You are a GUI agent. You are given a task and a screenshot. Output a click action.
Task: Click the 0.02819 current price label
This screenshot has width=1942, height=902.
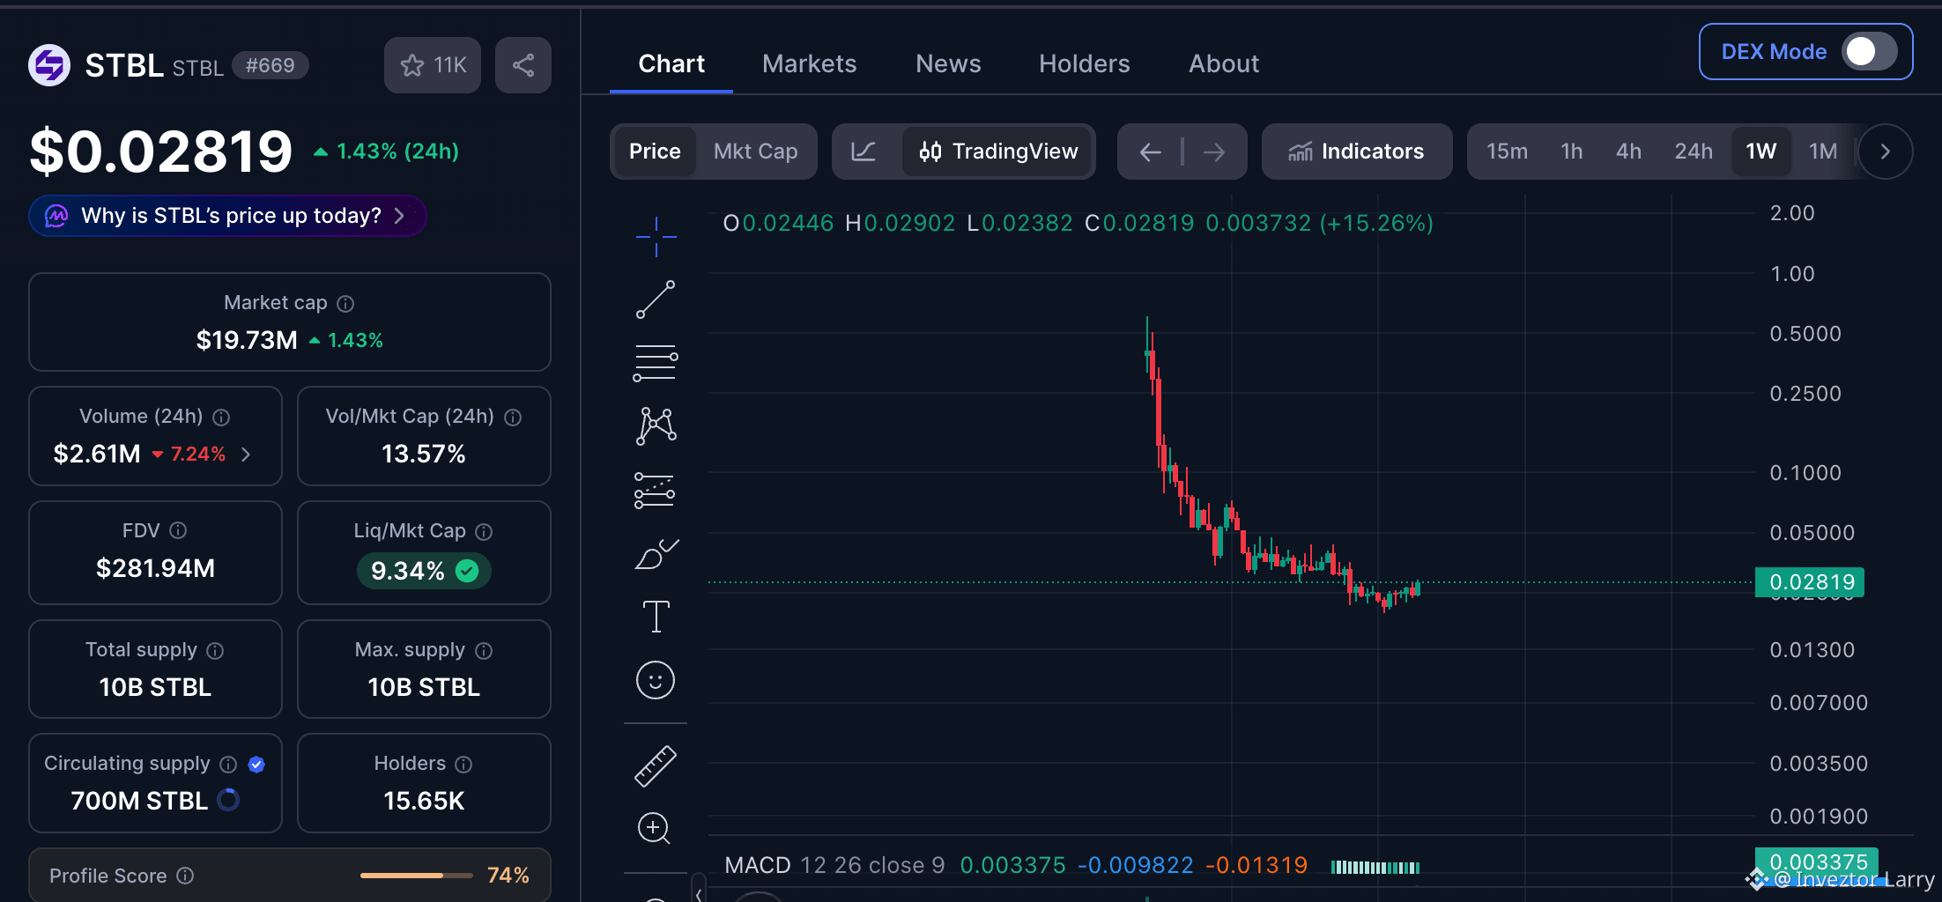coord(1810,582)
